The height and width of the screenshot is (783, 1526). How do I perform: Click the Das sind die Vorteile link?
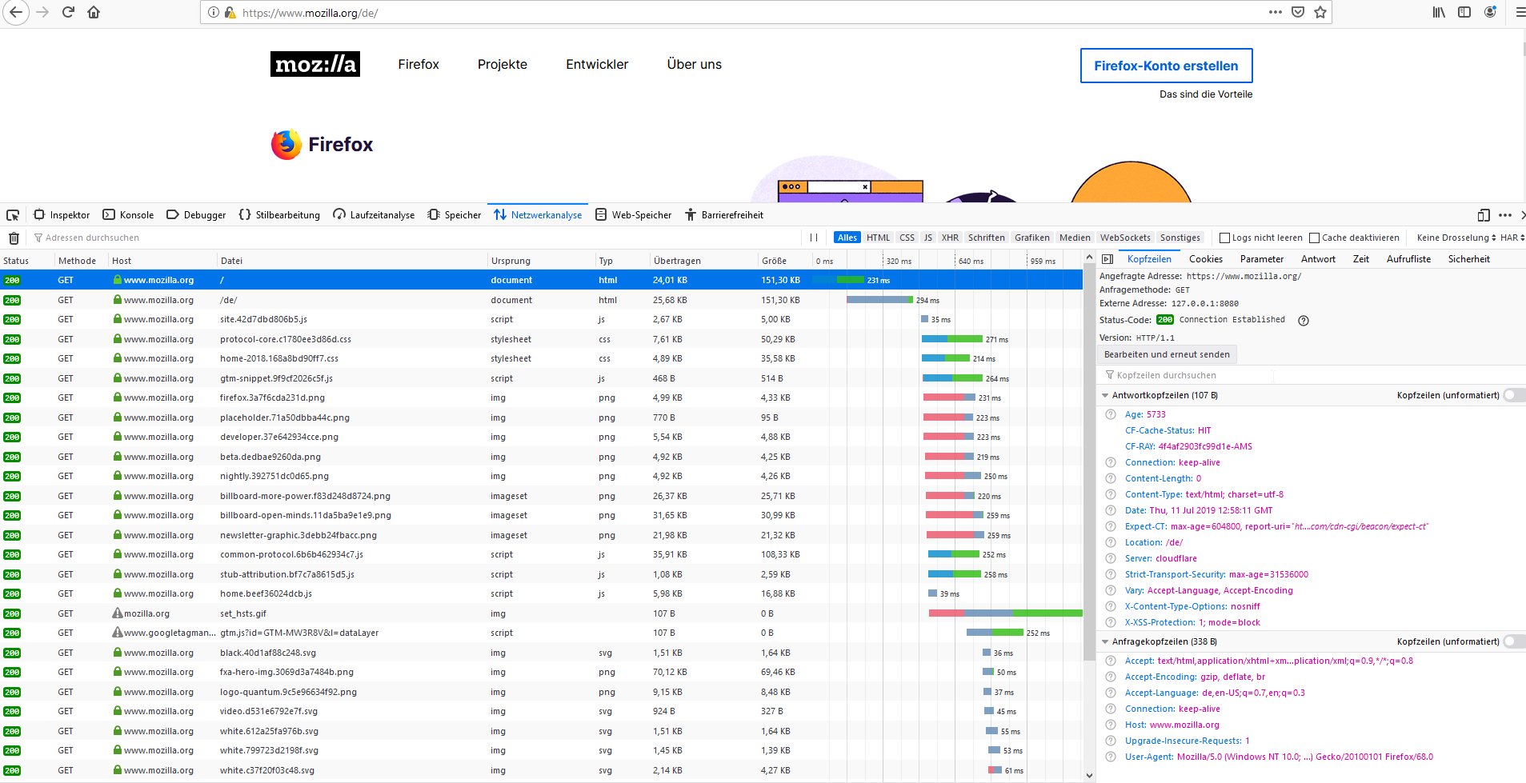1206,94
